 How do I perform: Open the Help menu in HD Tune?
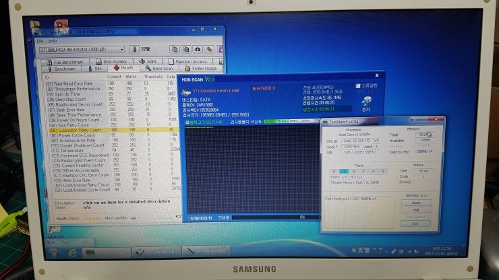click(53, 41)
